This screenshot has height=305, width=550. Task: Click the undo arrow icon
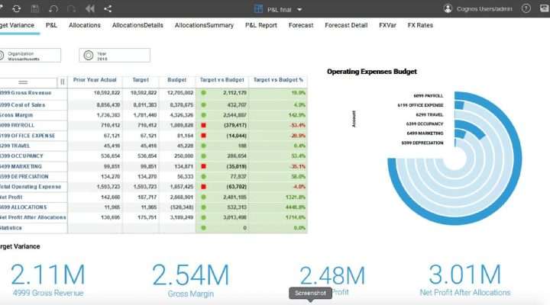[x=53, y=8]
